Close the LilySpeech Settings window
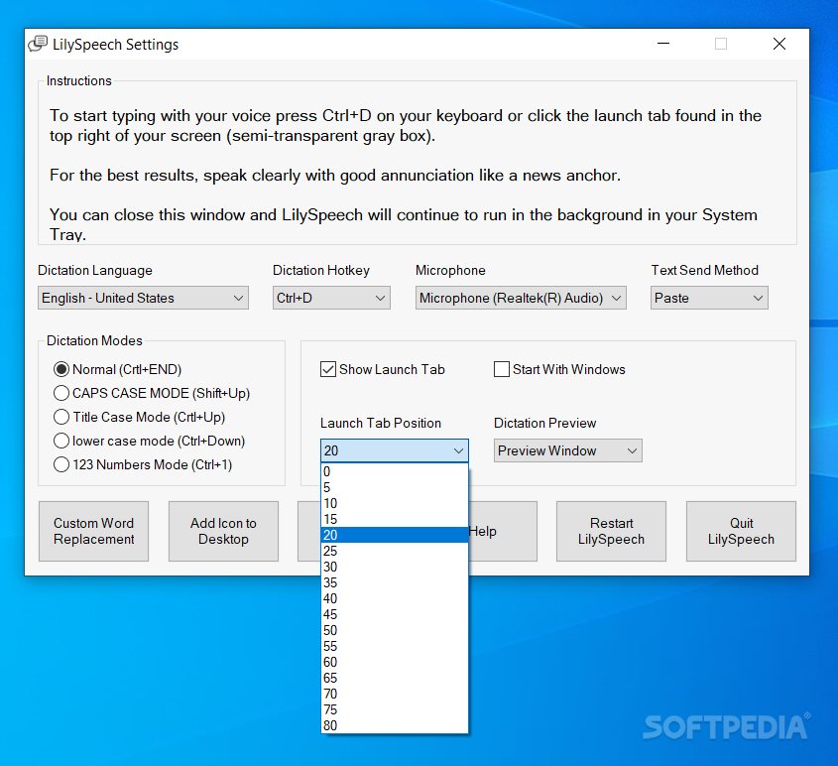 [779, 44]
